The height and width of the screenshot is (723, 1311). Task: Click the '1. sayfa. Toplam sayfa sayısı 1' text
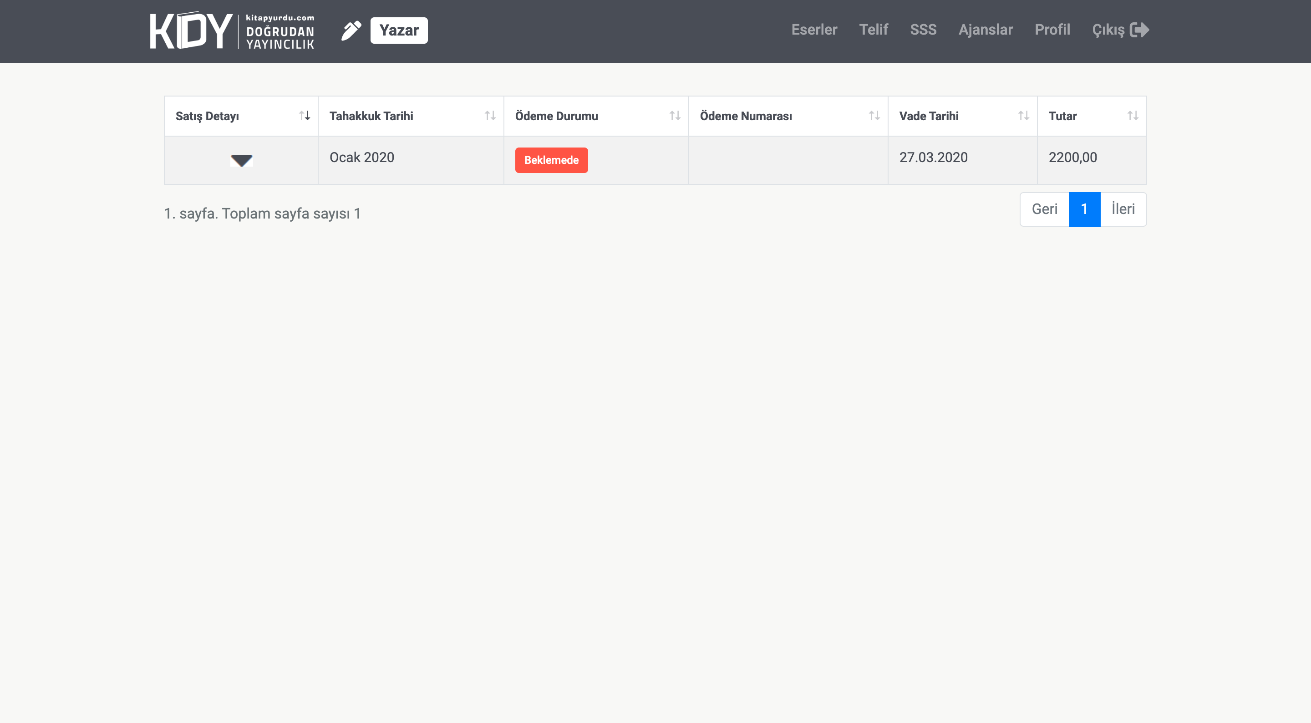point(262,214)
